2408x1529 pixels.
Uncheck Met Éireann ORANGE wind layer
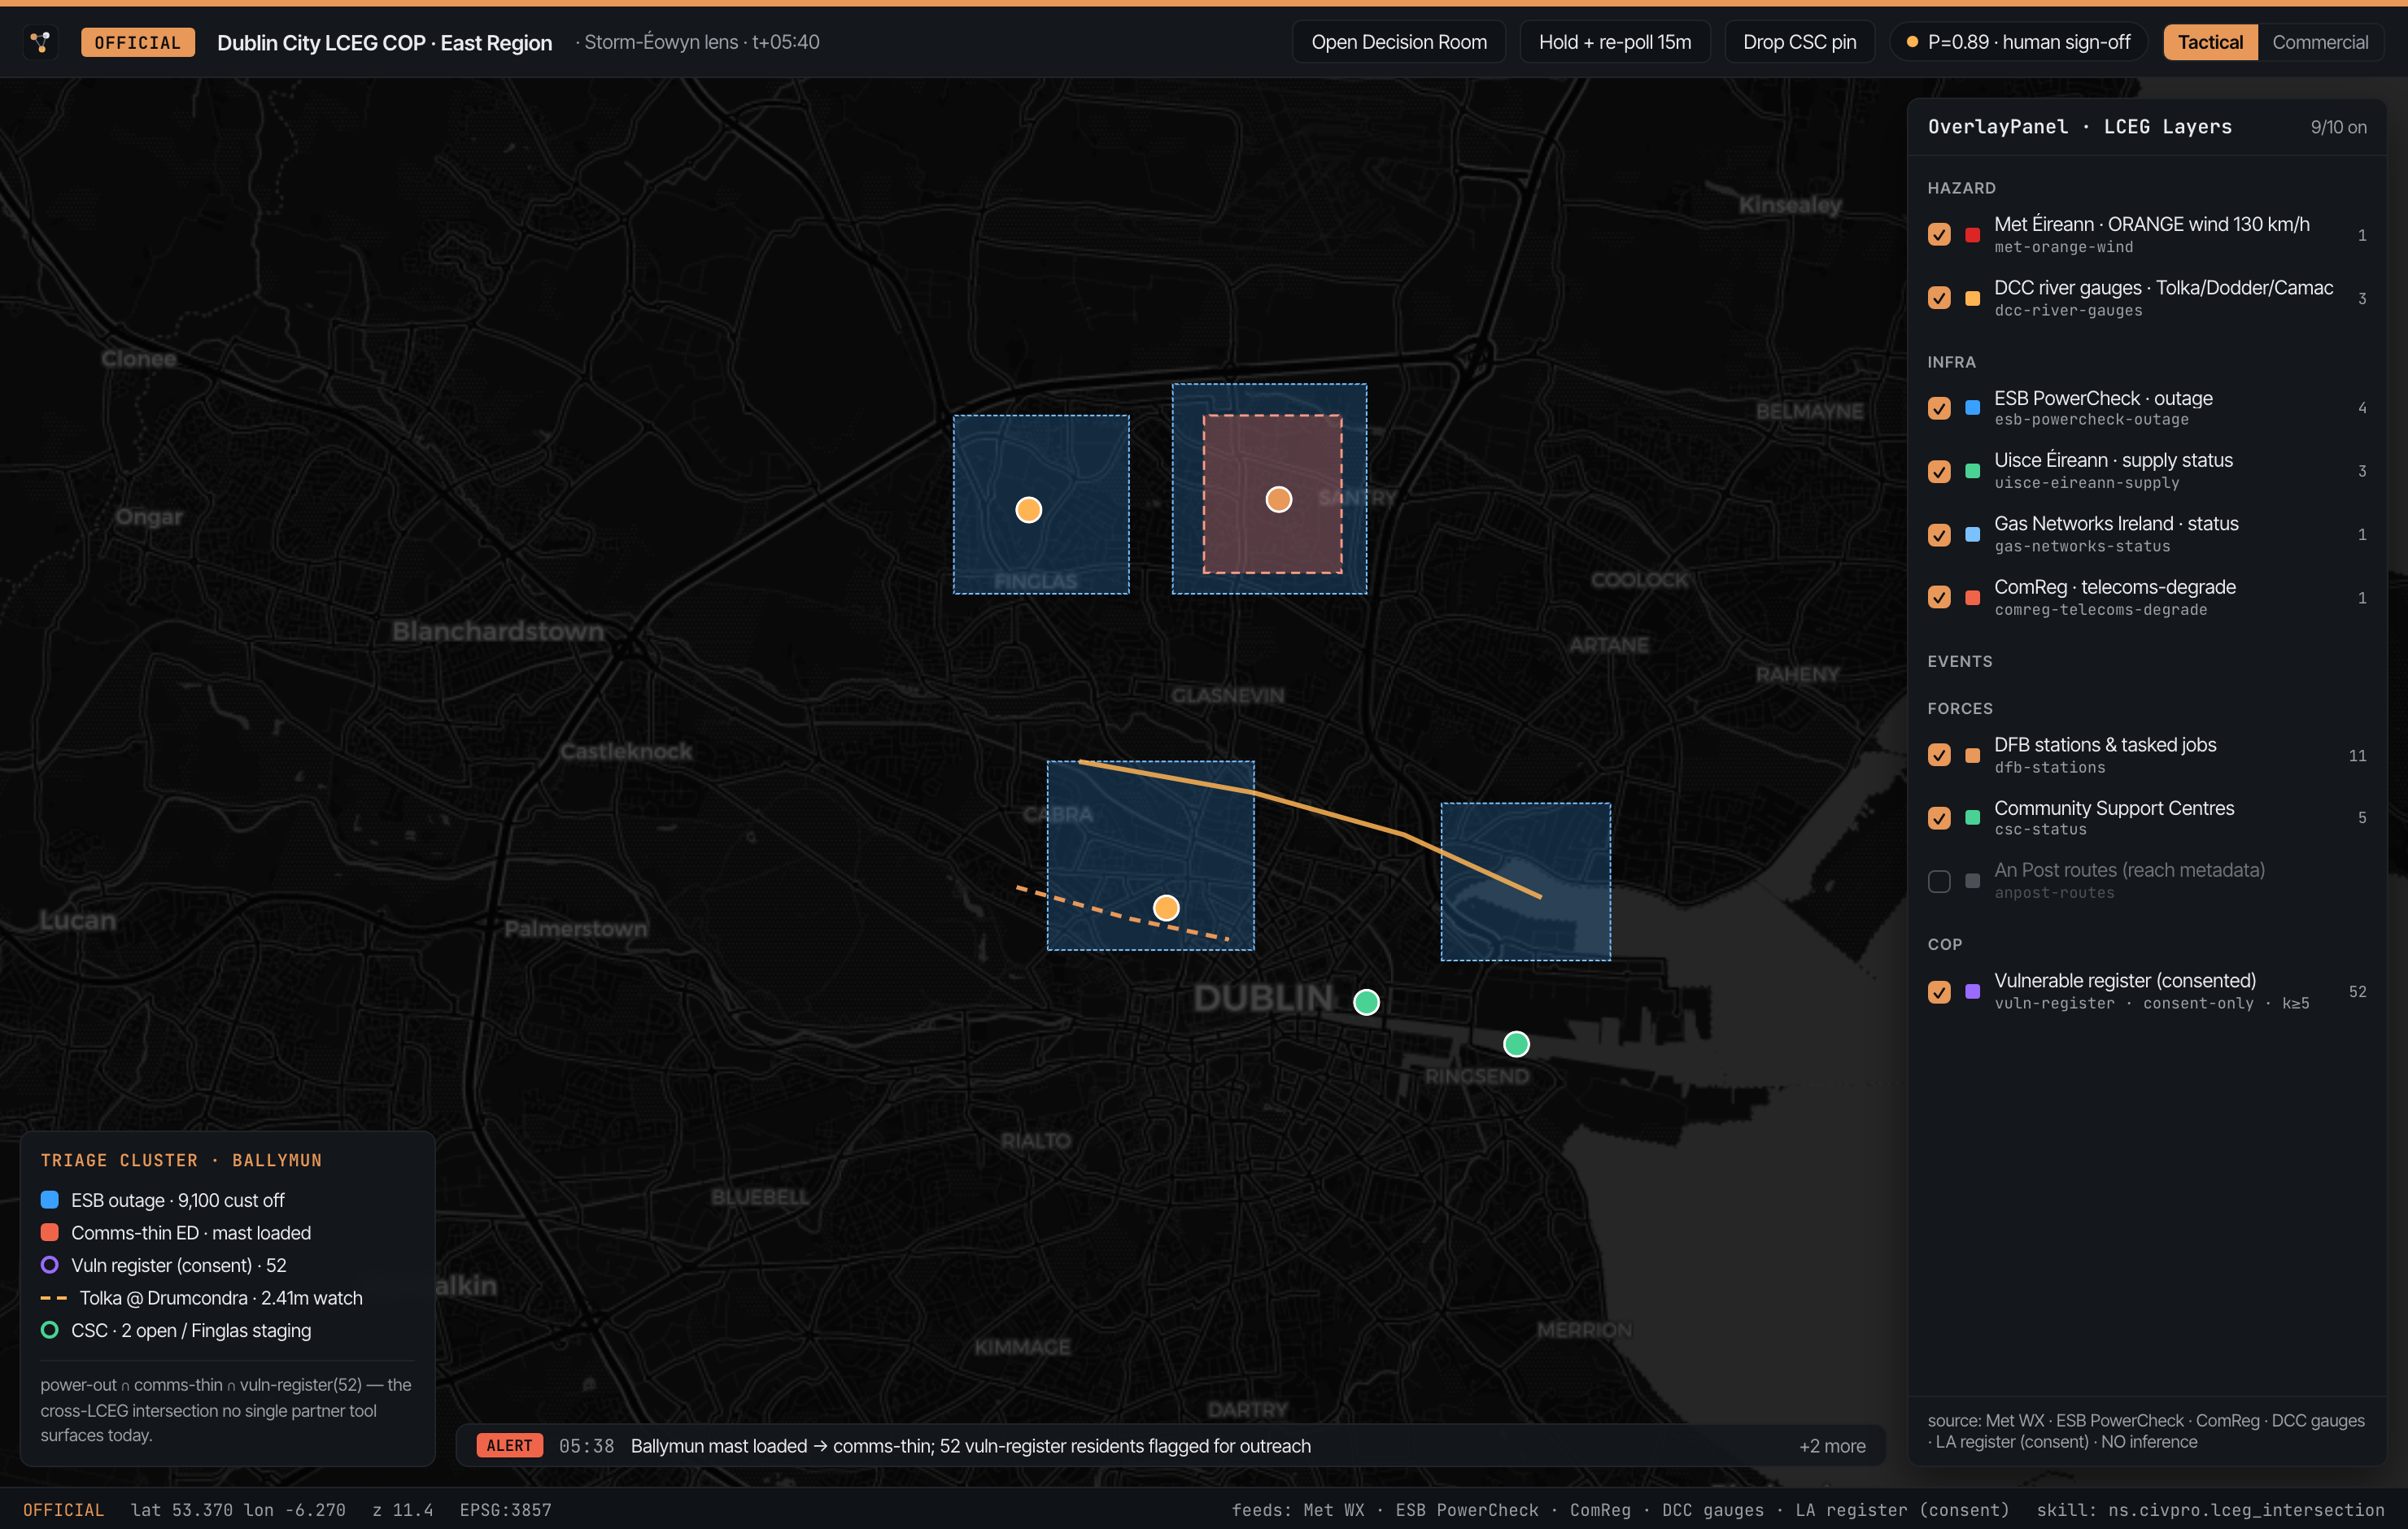(1939, 235)
